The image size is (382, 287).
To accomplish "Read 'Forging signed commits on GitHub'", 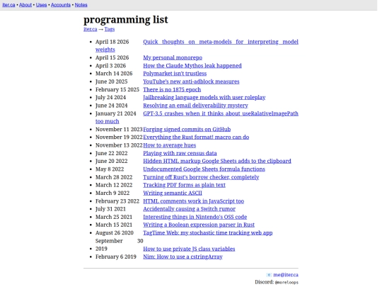I will [x=187, y=130].
